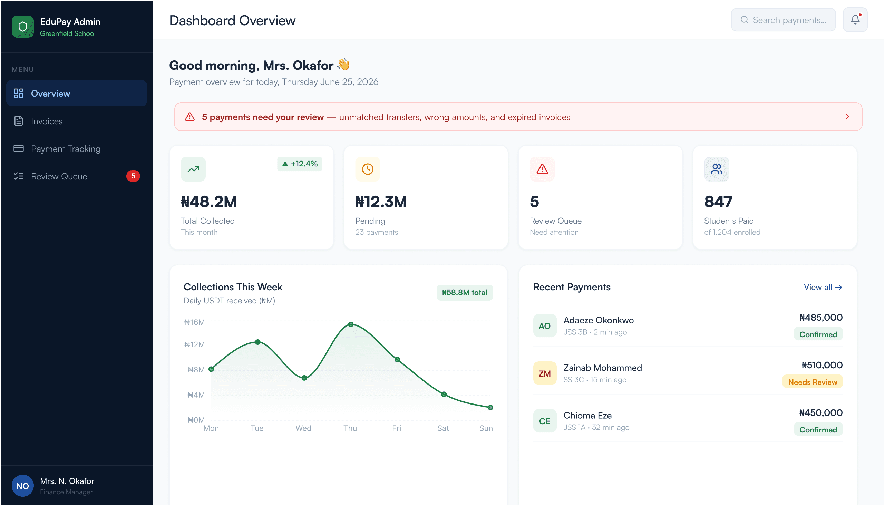The image size is (885, 506).
Task: Click the Needs Review status badge
Action: pos(813,382)
